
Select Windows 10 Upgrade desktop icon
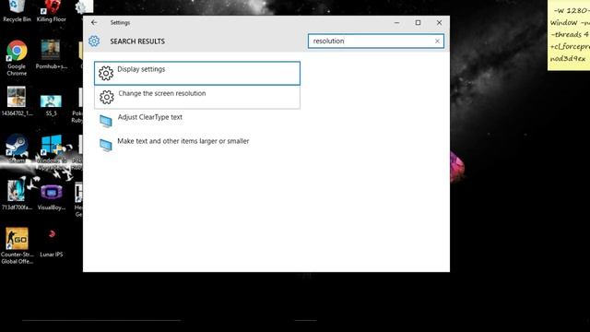(52, 152)
